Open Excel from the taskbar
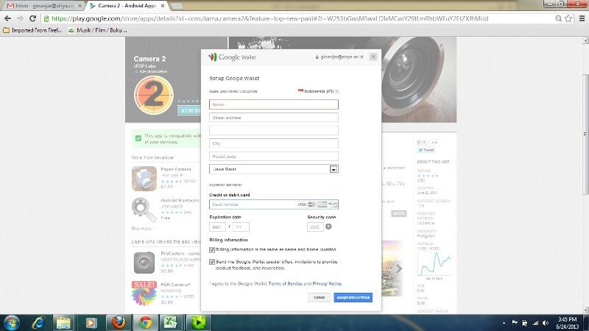Screen dimensions: 589x331 tap(171, 323)
